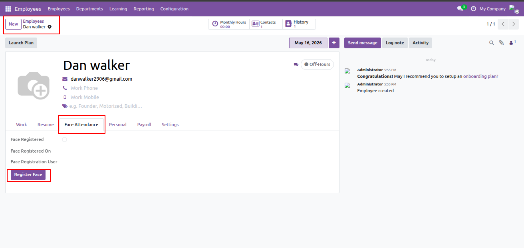Click the Activity button

(x=421, y=43)
